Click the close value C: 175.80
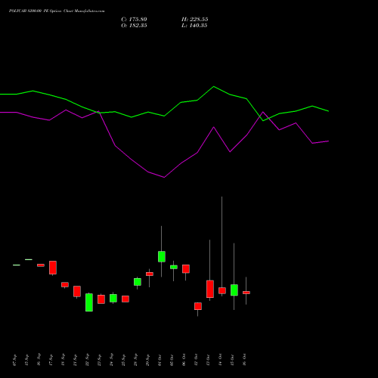The width and height of the screenshot is (378, 378). point(134,20)
